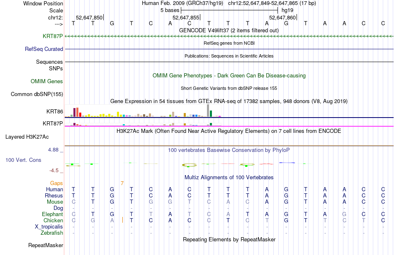
Task: Click the orange gap count 7
Action: [x=122, y=183]
